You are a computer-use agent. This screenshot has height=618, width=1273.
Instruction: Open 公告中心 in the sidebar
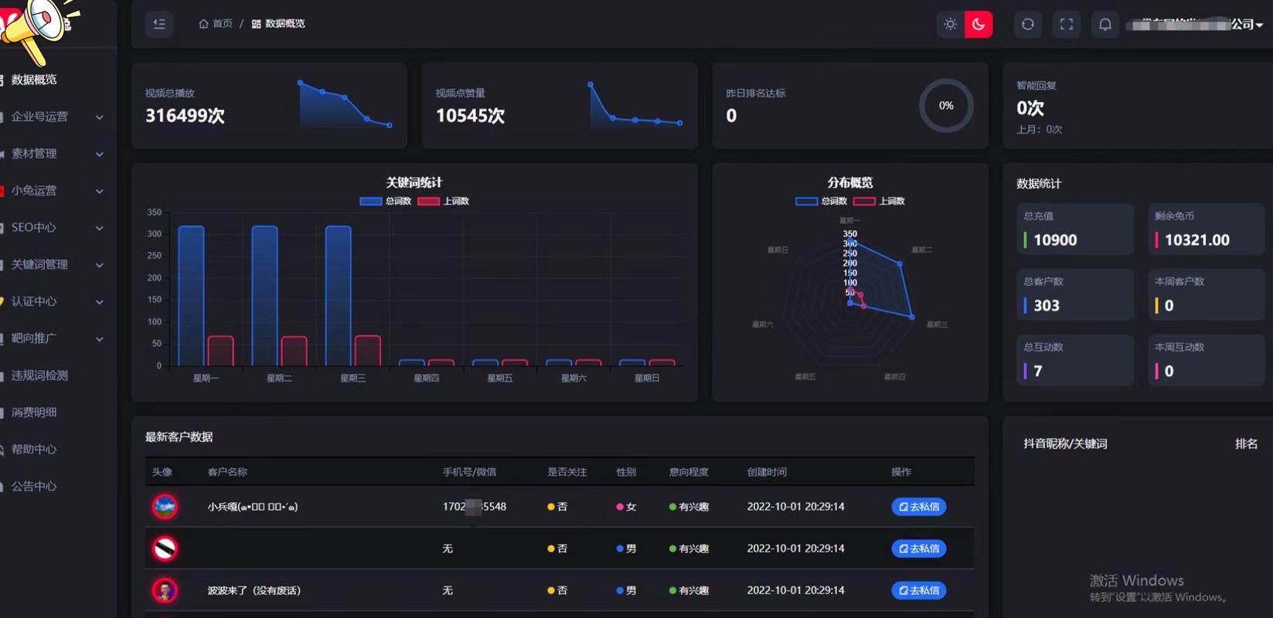(x=33, y=487)
